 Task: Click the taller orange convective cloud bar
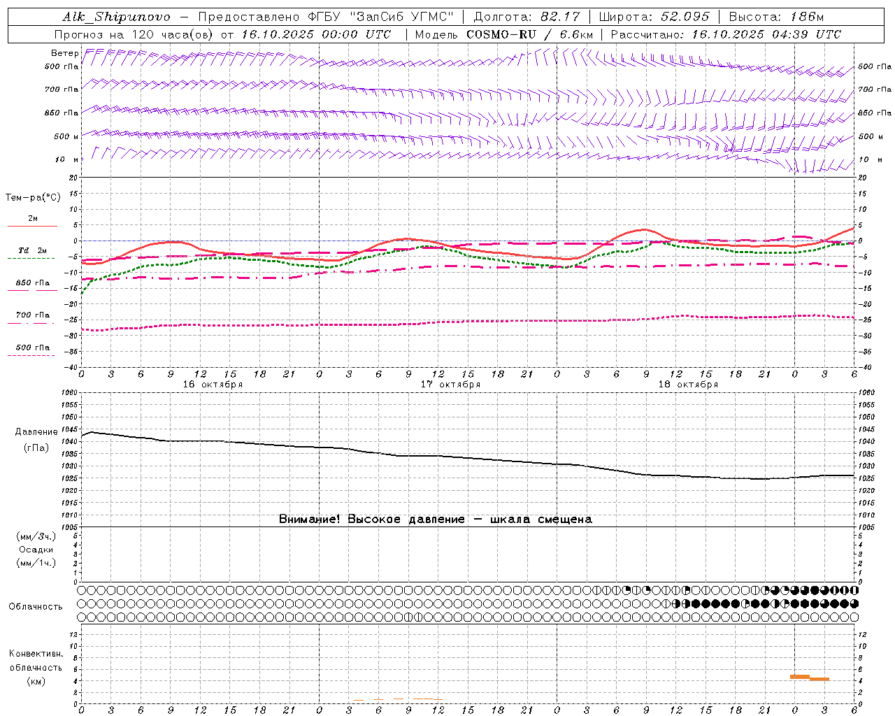[800, 677]
